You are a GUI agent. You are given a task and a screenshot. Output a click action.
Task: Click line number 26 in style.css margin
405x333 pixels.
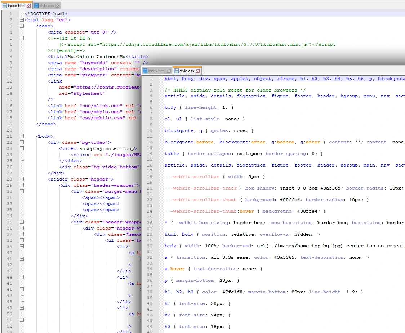click(x=150, y=223)
